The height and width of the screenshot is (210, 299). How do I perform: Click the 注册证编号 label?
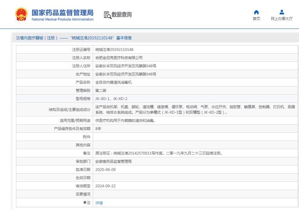81,50
